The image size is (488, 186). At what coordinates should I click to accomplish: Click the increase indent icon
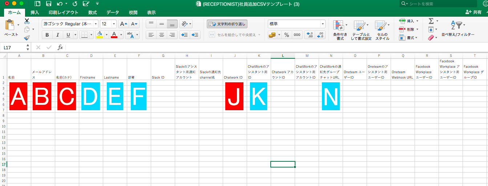coord(195,35)
